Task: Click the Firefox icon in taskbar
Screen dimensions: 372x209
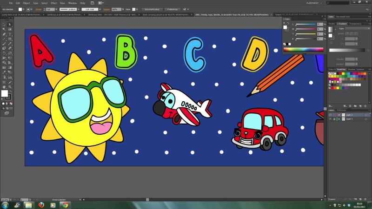Action: point(40,204)
